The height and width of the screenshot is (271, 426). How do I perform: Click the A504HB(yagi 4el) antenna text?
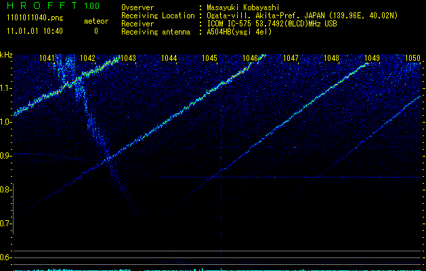(x=239, y=32)
